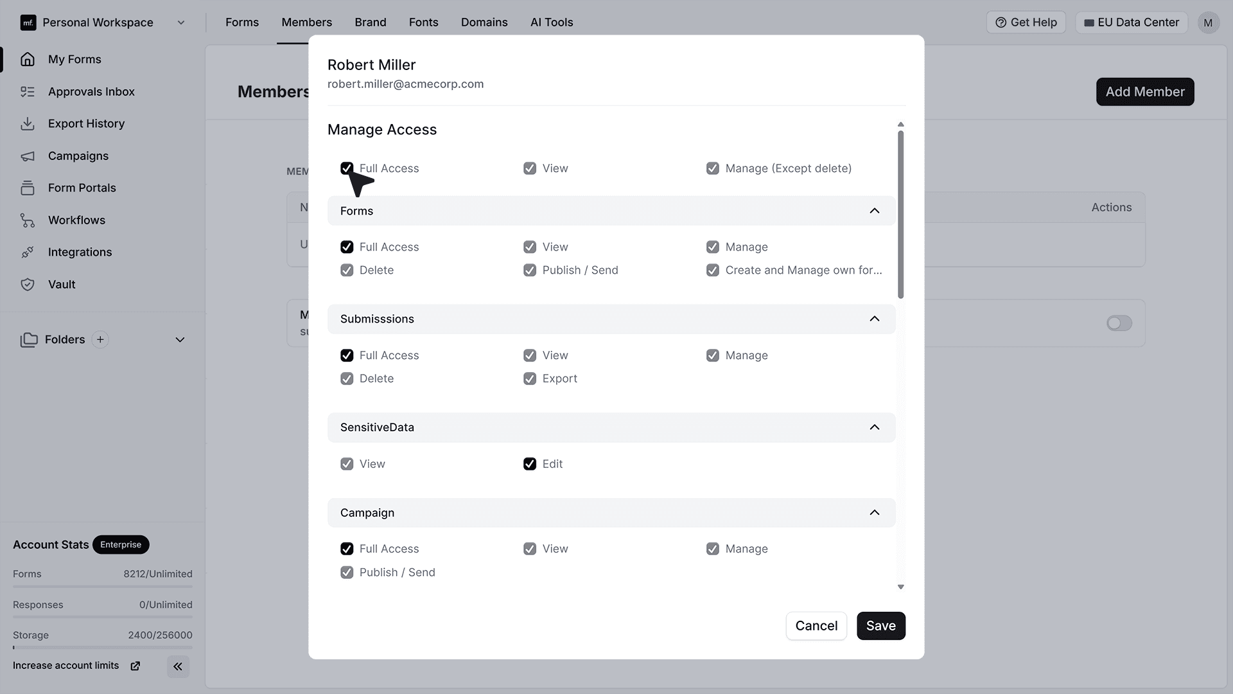Expand the Folders list chevron
This screenshot has height=694, width=1233.
[x=180, y=339]
